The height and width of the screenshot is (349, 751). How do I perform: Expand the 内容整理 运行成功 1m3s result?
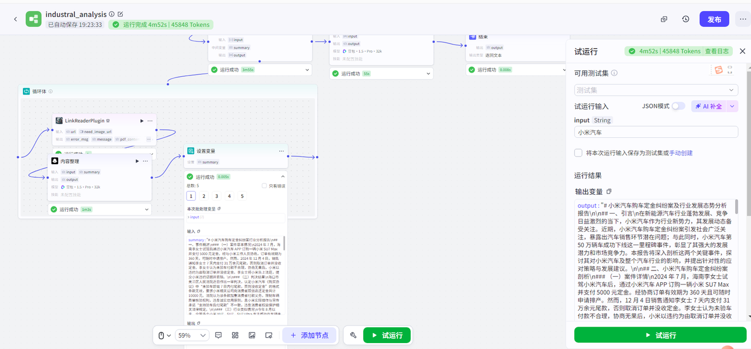click(x=147, y=209)
